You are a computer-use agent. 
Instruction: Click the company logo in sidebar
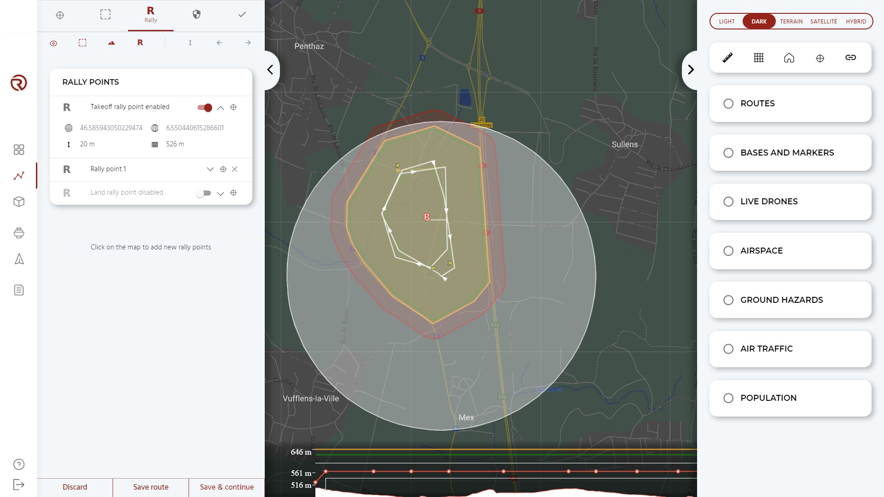pos(19,83)
